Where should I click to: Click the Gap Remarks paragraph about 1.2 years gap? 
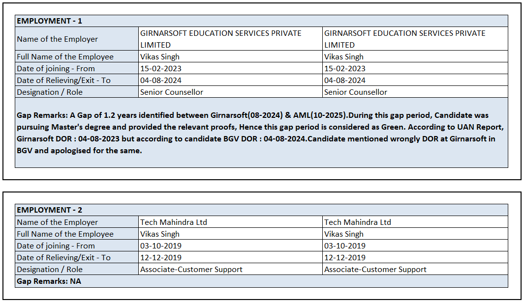tap(261, 133)
